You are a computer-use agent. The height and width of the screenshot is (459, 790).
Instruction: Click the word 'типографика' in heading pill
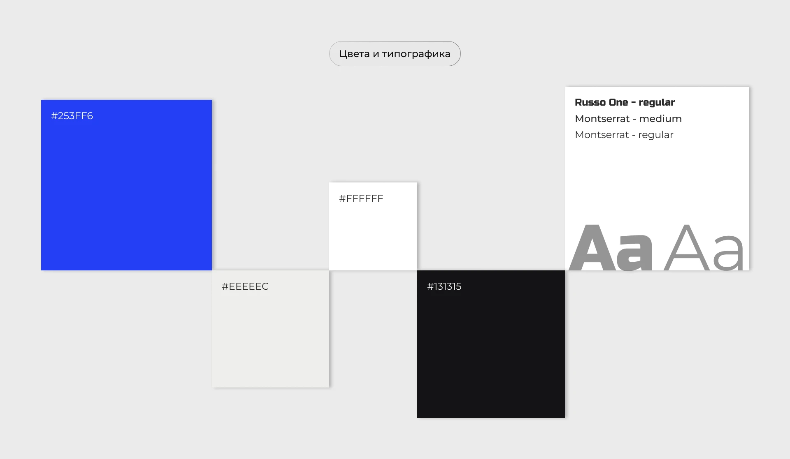point(416,54)
